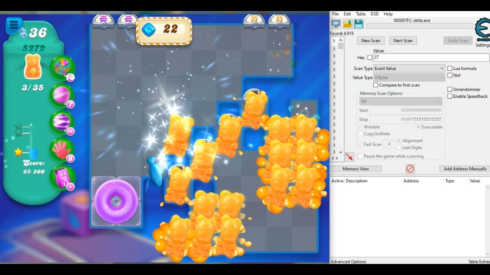Click Add Address Manually button
Viewport: 490px width, 275px height.
coord(465,169)
